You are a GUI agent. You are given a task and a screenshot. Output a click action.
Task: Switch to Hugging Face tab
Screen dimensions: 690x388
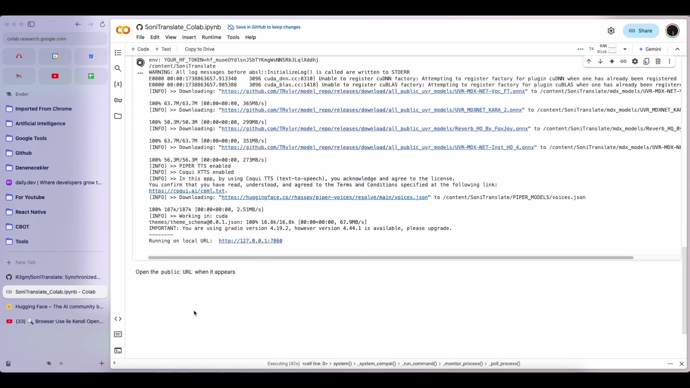click(x=55, y=306)
